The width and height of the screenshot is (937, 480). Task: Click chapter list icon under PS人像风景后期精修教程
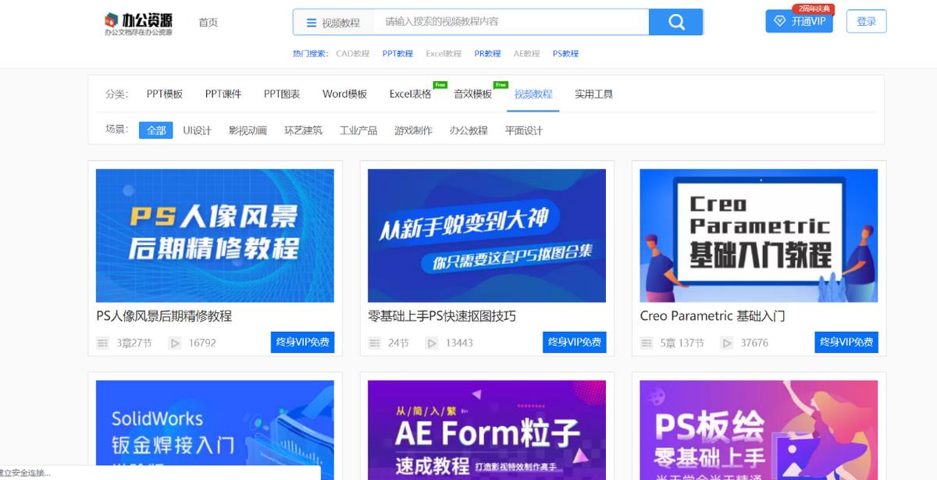point(102,343)
